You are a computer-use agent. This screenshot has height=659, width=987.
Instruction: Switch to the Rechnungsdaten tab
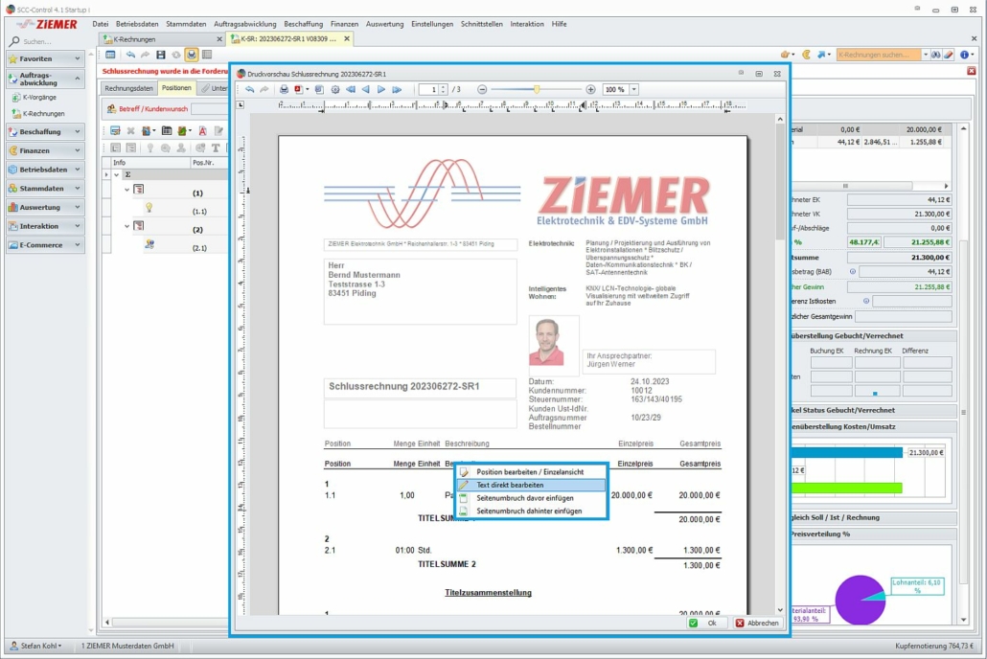coord(128,88)
